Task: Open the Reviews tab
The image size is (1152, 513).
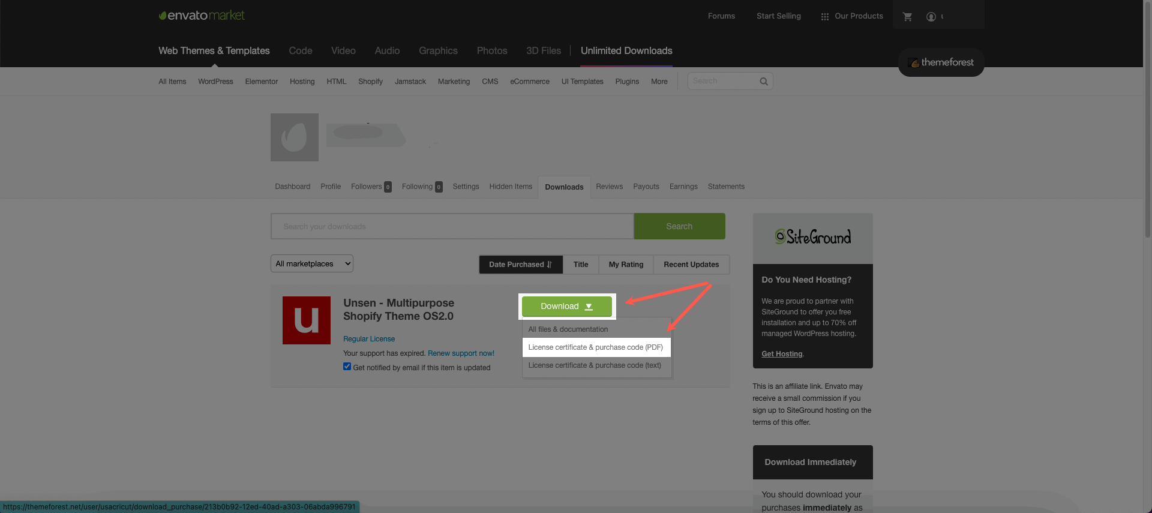Action: pos(610,187)
